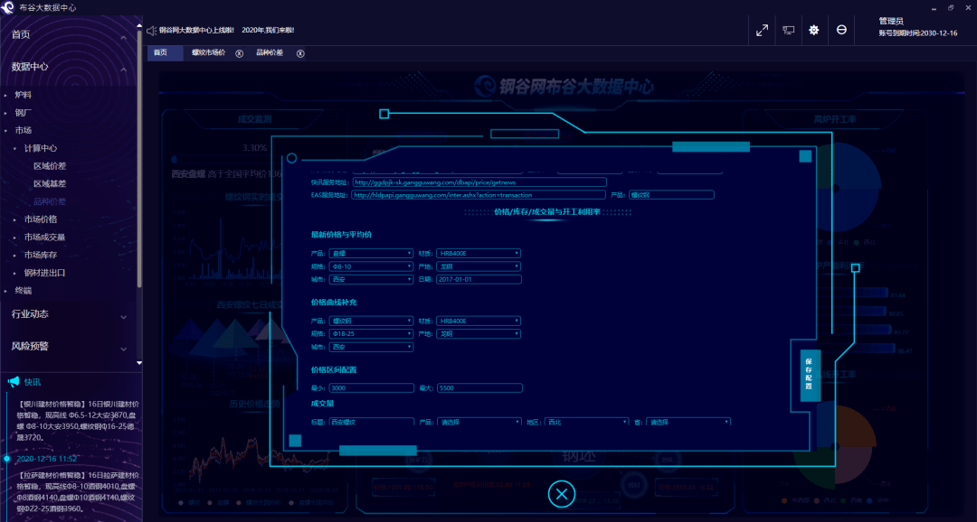The width and height of the screenshot is (977, 522).
Task: Open 产品 dropdown under 最新价格与平均价
Action: 371,253
